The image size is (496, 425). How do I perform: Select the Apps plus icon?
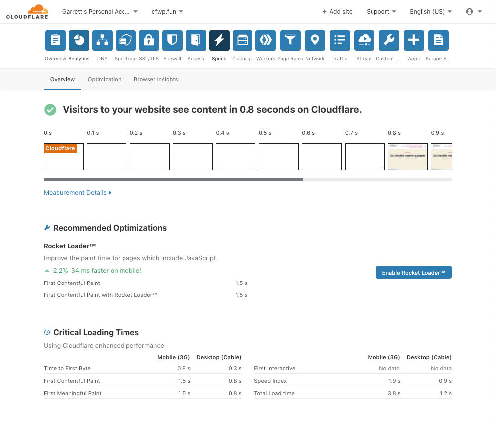[414, 40]
